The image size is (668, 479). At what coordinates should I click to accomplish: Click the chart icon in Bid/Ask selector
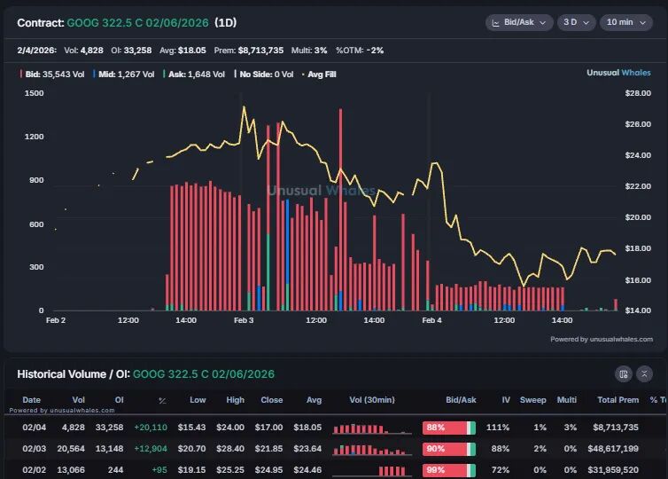point(496,23)
